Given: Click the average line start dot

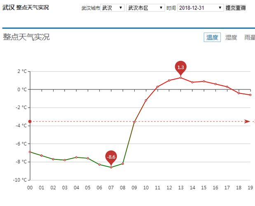Looking at the screenshot, I should [30, 122].
